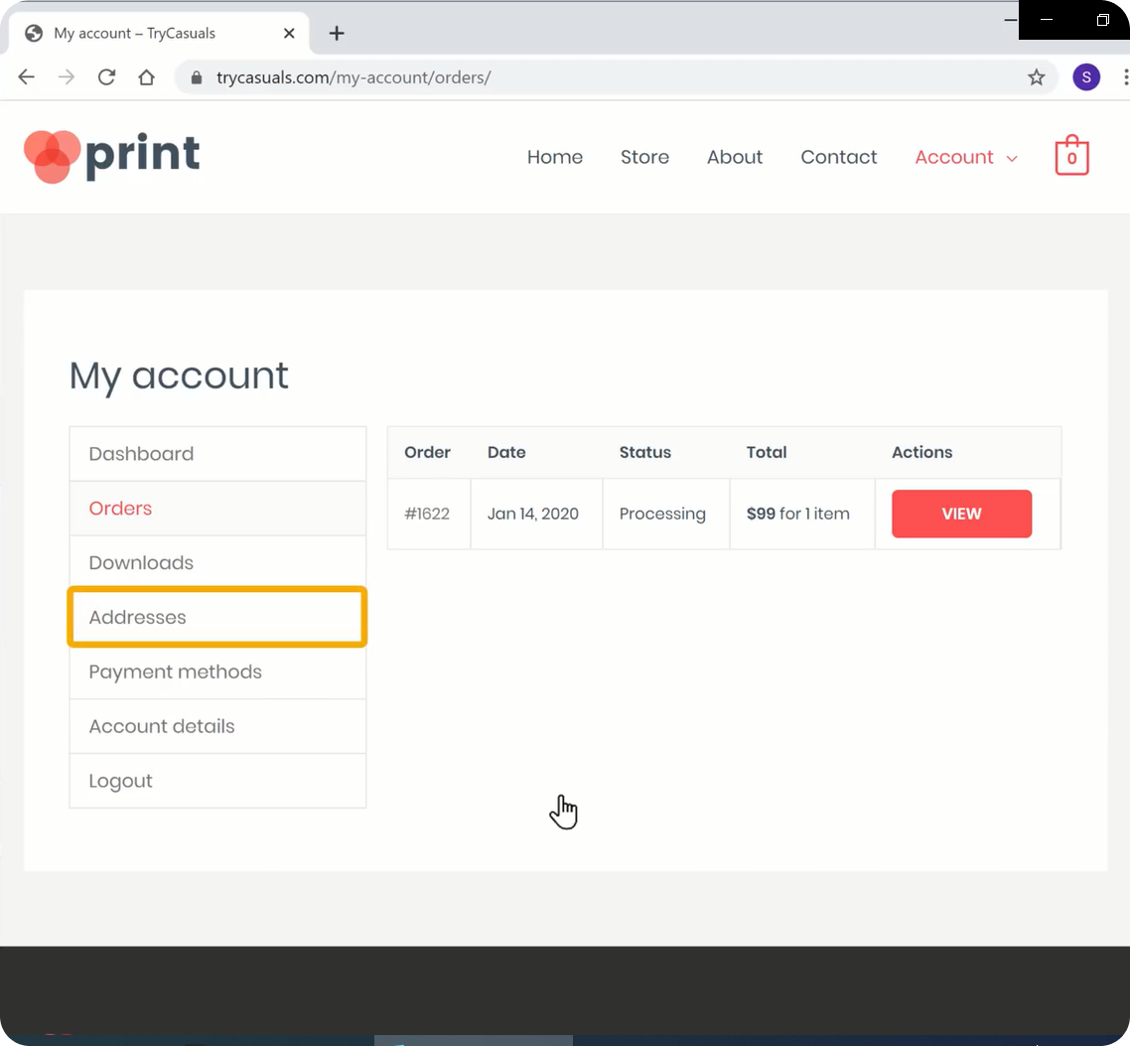The width and height of the screenshot is (1130, 1046).
Task: Open a new browser tab
Action: [x=337, y=33]
